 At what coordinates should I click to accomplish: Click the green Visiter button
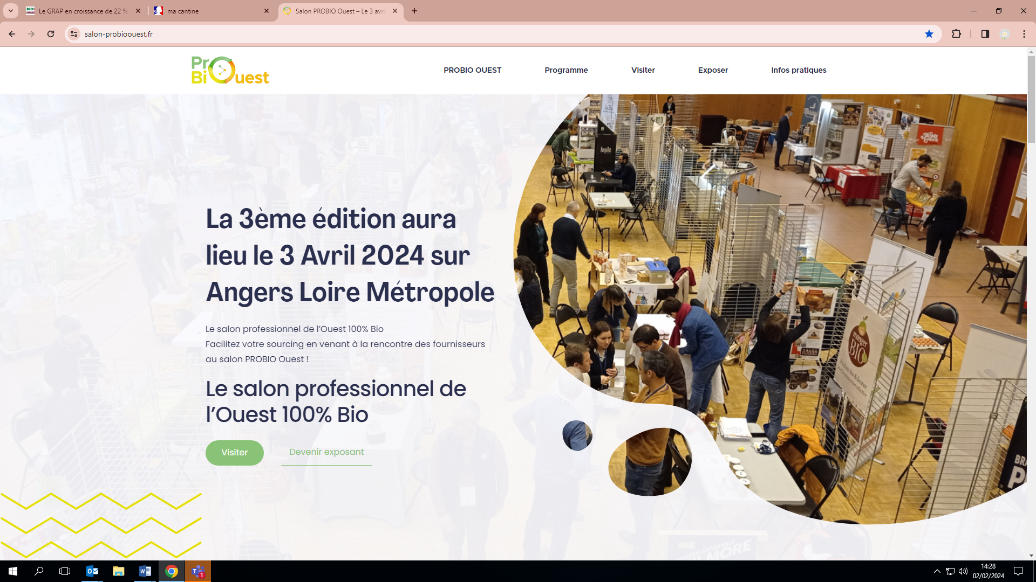tap(234, 453)
